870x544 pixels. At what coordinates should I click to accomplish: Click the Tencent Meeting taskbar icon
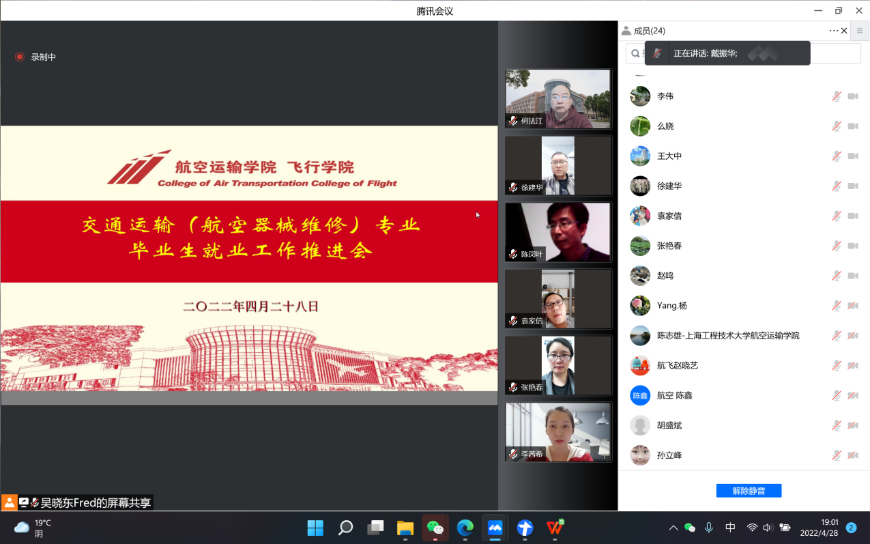tap(495, 528)
